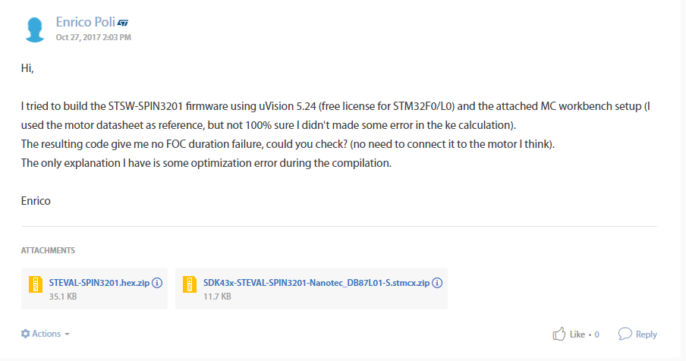Open the Actions menu label

pyautogui.click(x=46, y=334)
